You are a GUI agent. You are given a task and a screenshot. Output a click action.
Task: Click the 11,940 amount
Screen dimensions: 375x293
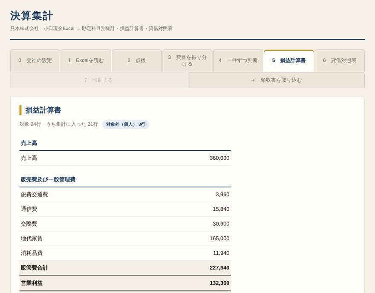point(221,253)
